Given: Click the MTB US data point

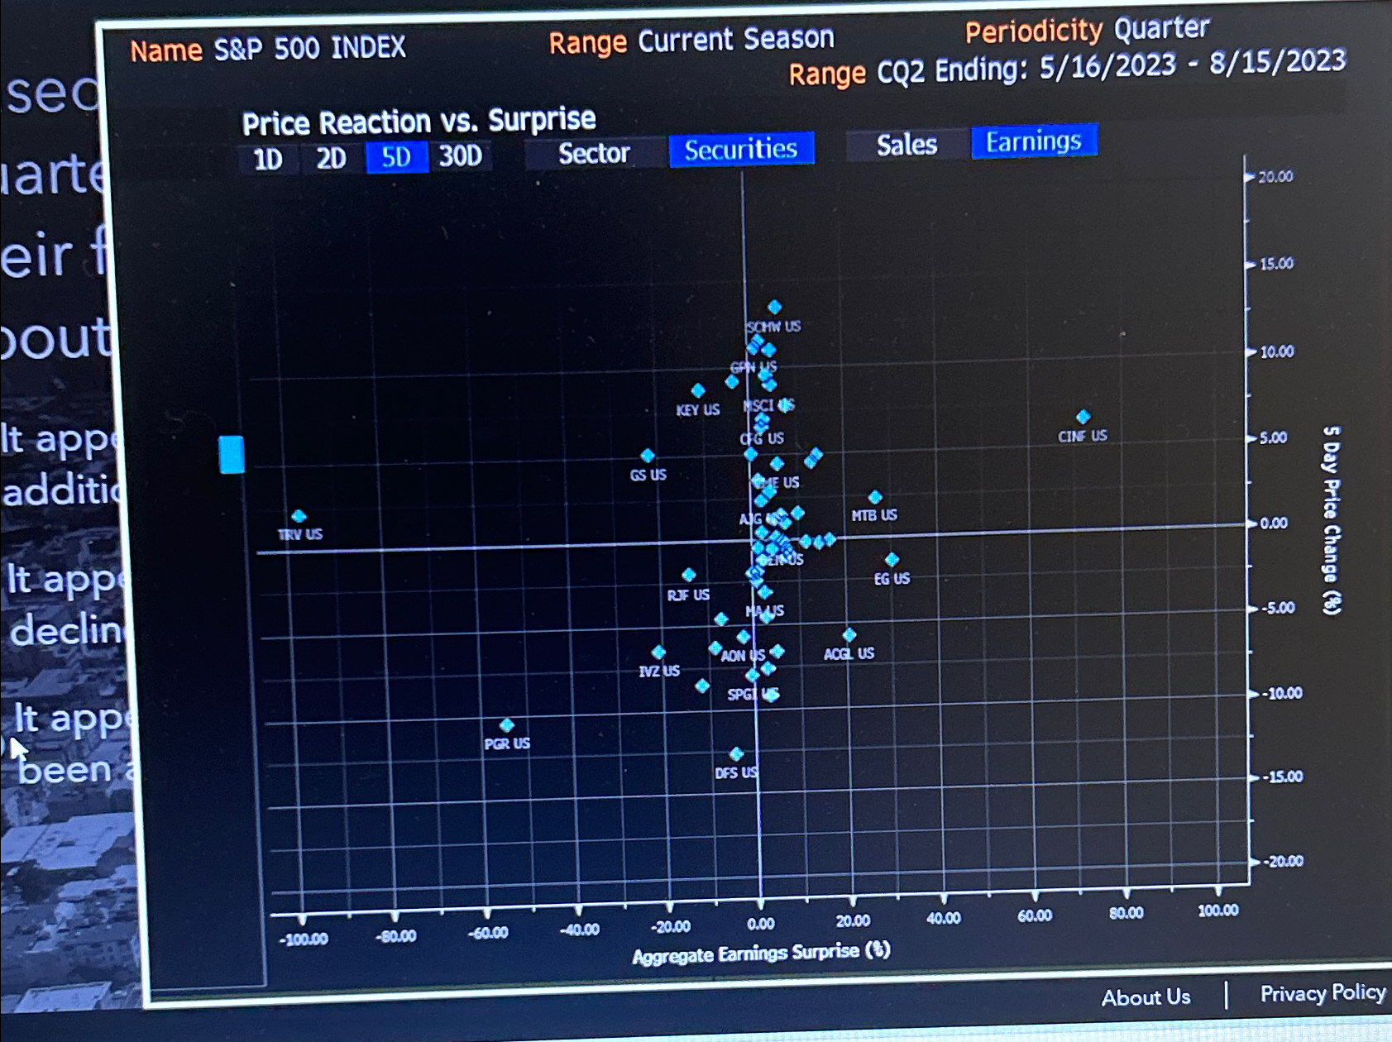Looking at the screenshot, I should coord(875,497).
